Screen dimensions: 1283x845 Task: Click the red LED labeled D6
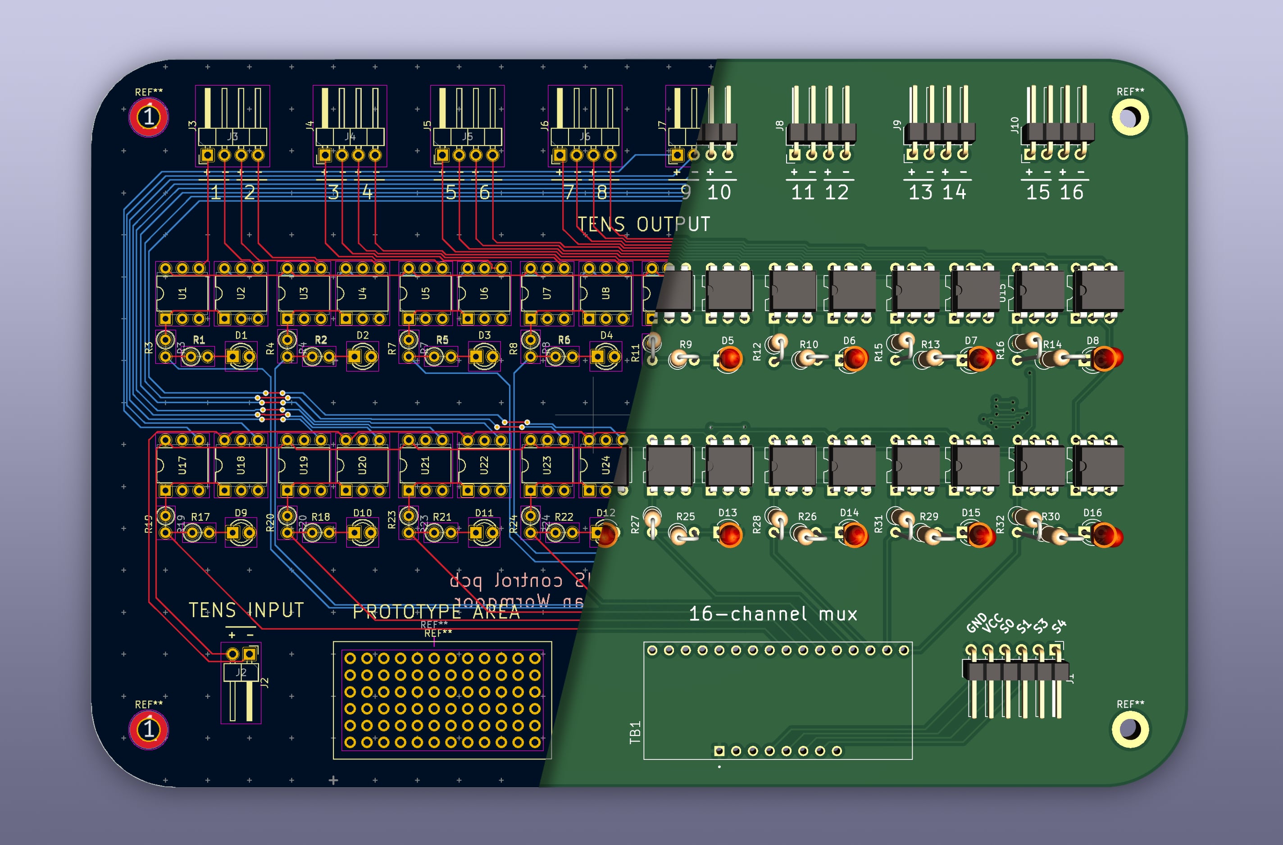855,359
